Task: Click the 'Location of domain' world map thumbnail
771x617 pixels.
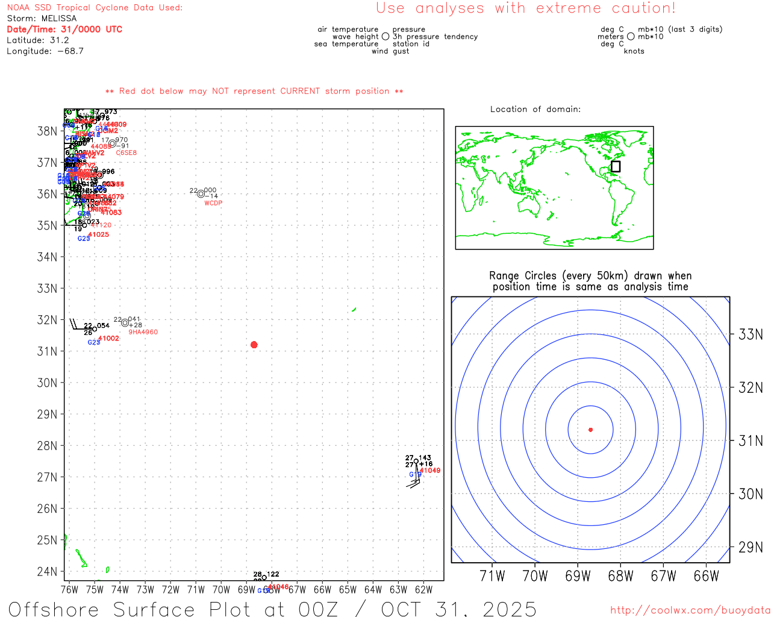Action: [x=554, y=187]
